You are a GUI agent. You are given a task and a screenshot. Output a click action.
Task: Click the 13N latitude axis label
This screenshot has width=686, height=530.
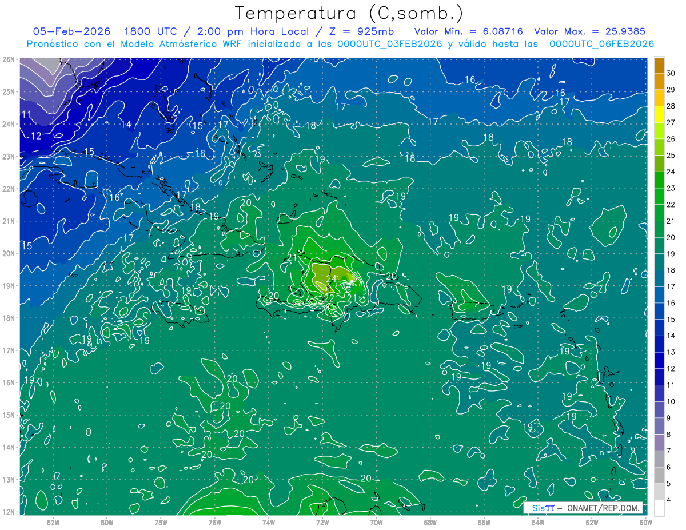tap(8, 479)
